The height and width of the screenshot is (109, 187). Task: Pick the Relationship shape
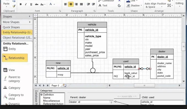[x=15, y=58]
